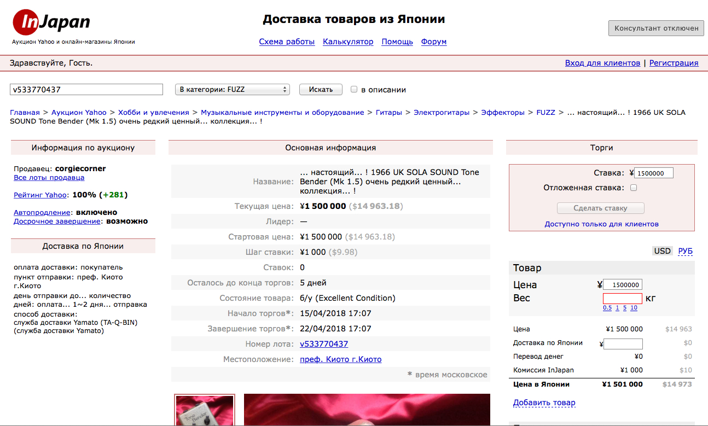
Task: Expand the В категории: FUZZ dropdown
Action: (232, 89)
